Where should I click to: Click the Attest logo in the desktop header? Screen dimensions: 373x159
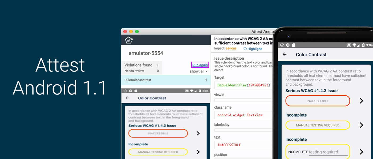pos(129,40)
